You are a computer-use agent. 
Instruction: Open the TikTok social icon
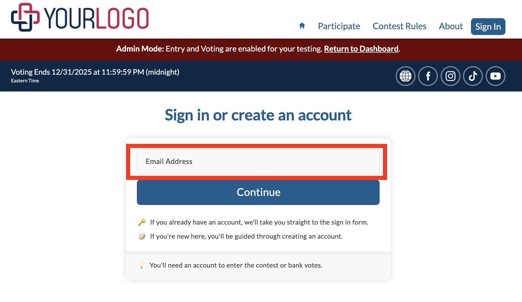pos(473,76)
